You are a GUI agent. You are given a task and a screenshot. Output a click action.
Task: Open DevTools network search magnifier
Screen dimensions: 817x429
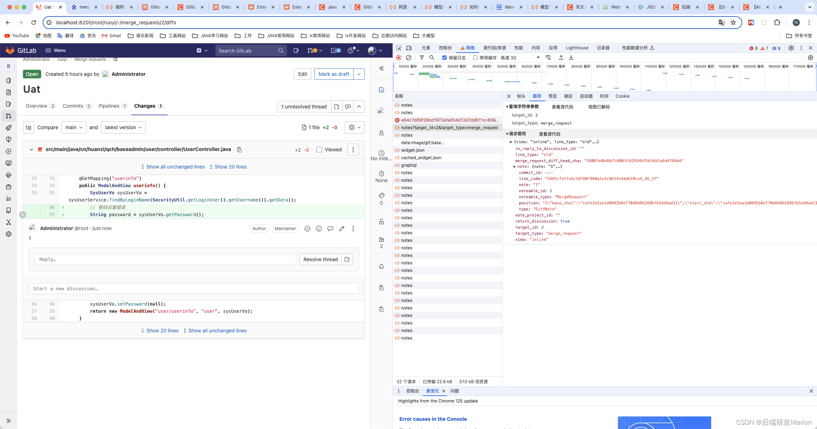(432, 58)
